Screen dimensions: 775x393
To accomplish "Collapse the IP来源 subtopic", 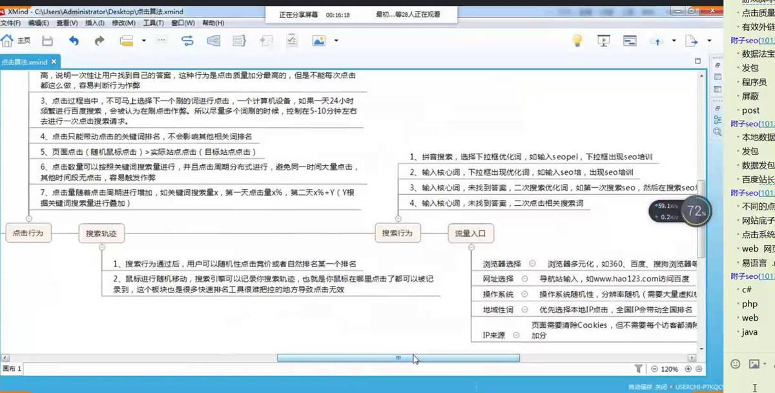I will (515, 336).
